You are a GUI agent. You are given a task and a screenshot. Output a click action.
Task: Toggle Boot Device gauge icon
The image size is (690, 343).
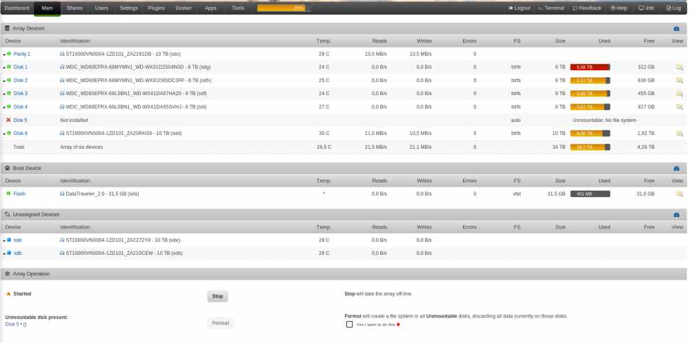(x=677, y=168)
